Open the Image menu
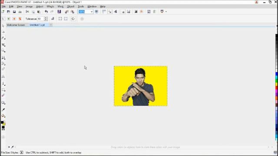Viewport: 278px width, 156px height. point(29,6)
